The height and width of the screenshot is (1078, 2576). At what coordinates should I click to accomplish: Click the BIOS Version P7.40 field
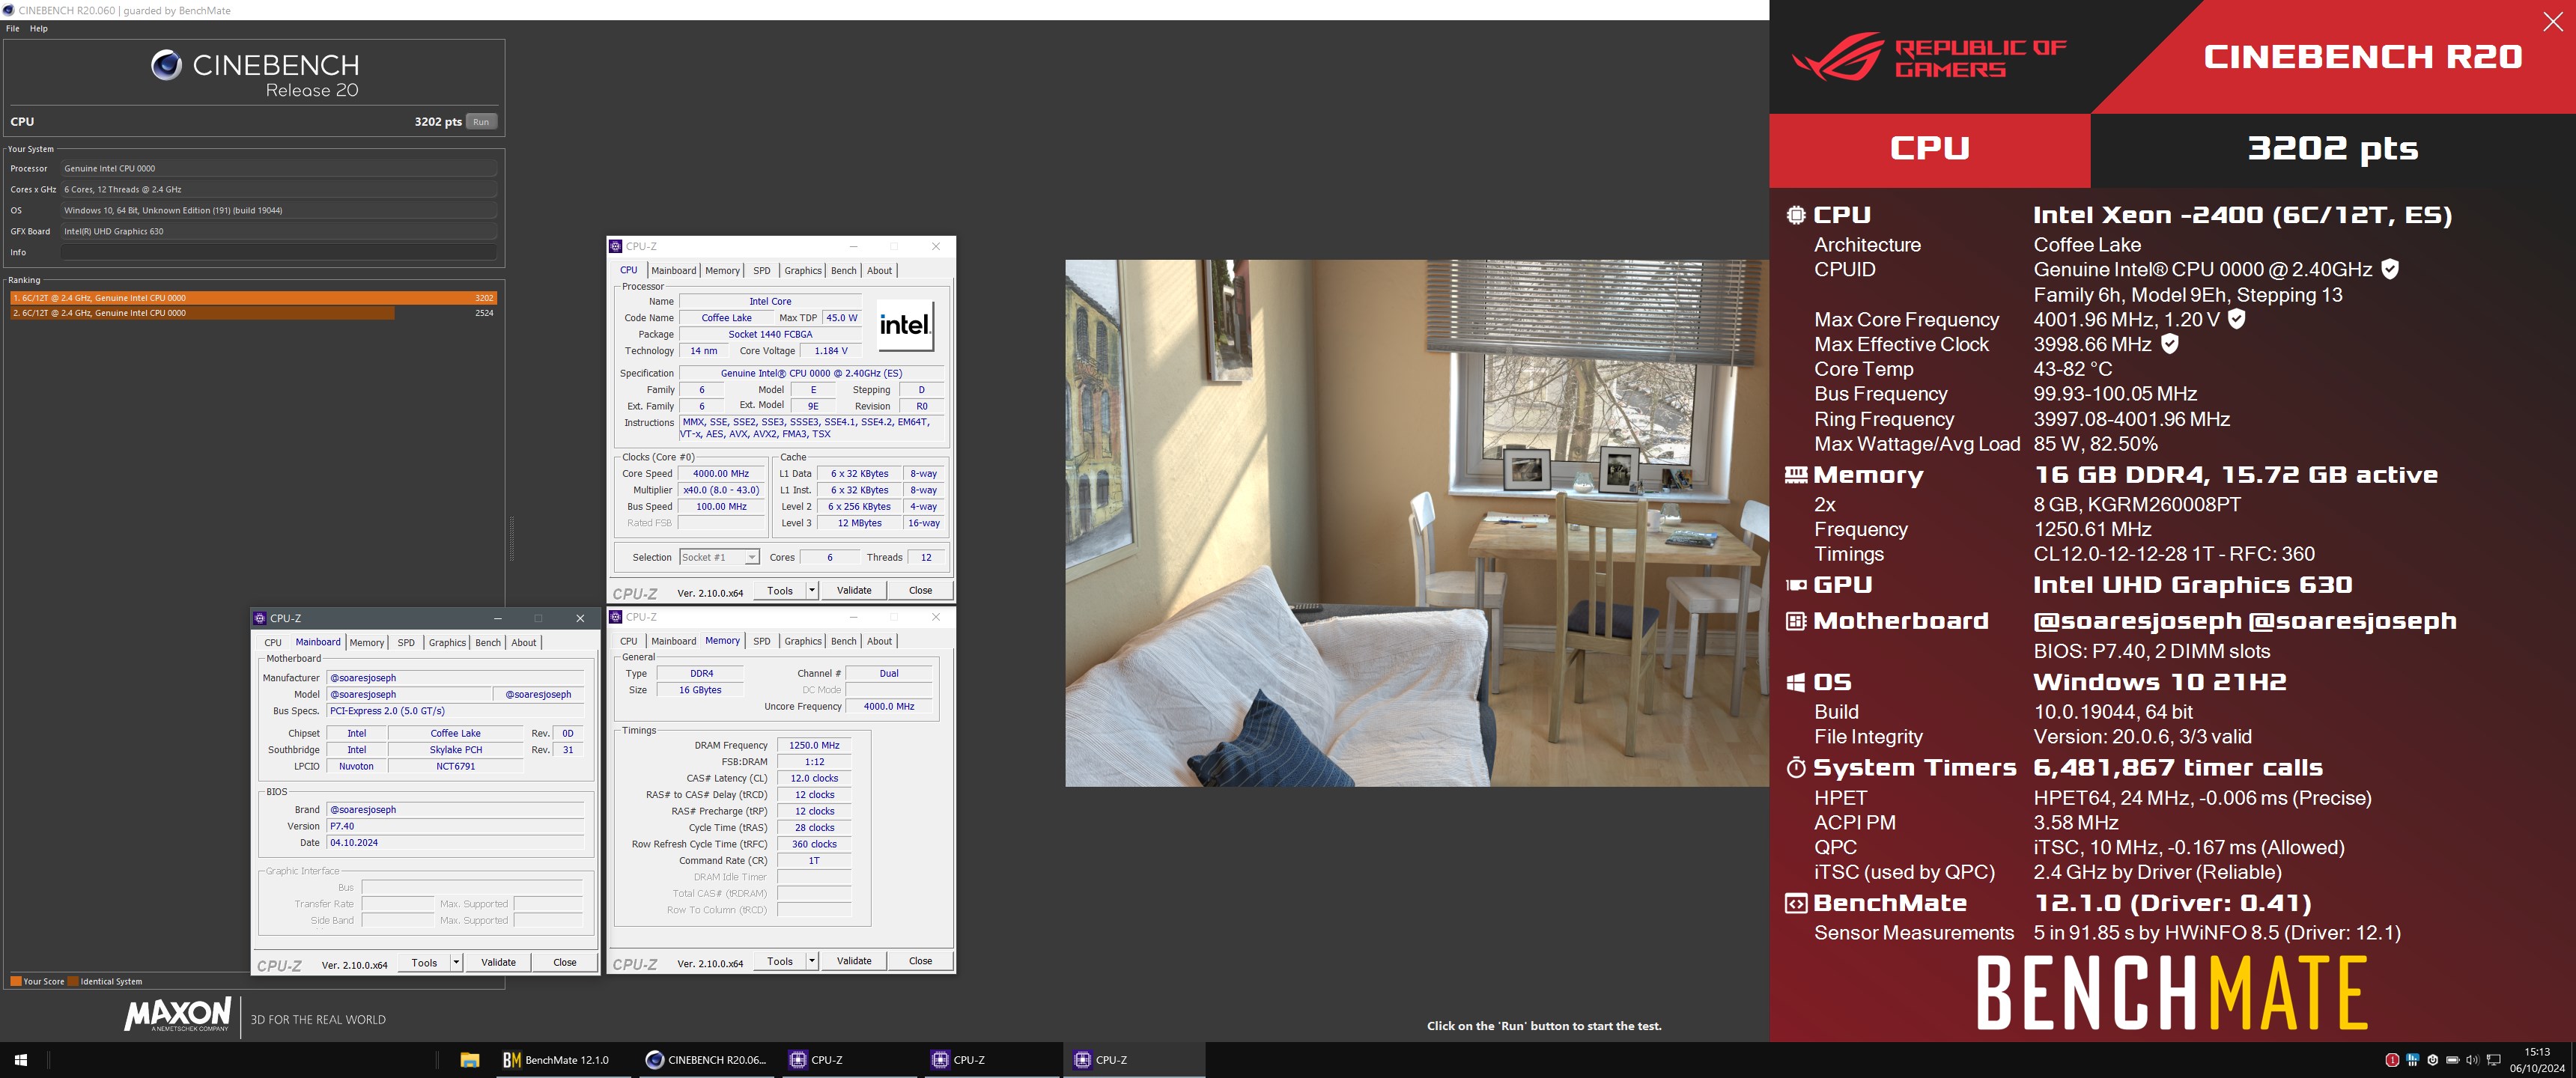click(455, 826)
